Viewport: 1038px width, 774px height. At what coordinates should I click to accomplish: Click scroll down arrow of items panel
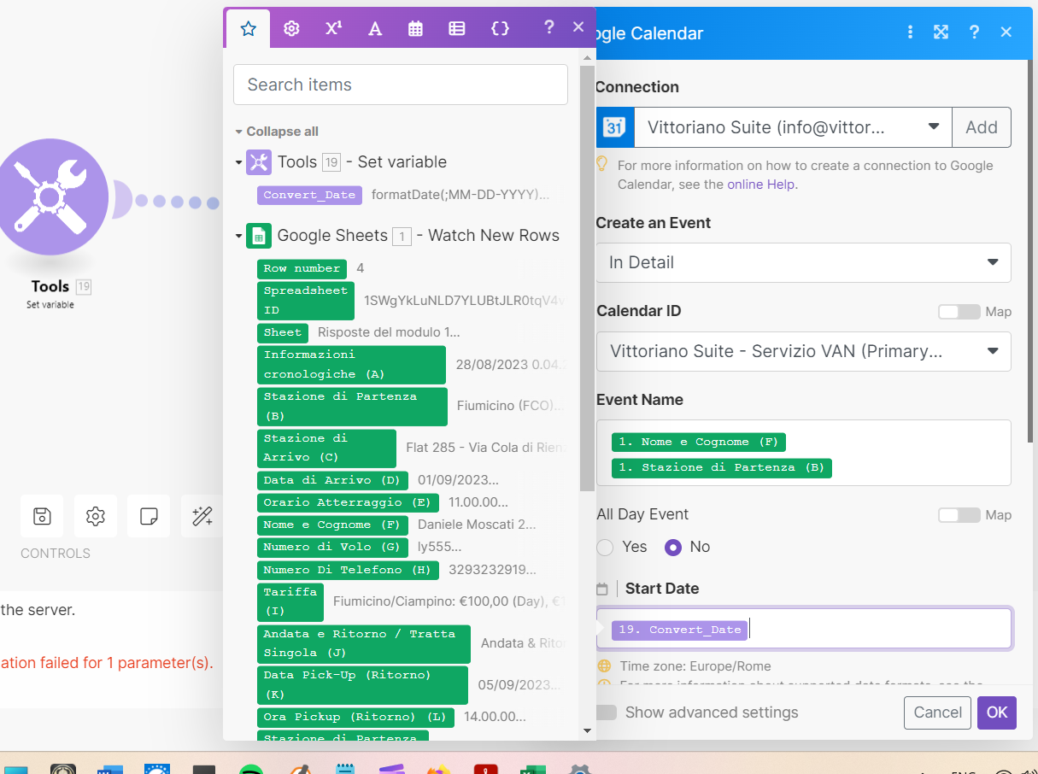587,730
